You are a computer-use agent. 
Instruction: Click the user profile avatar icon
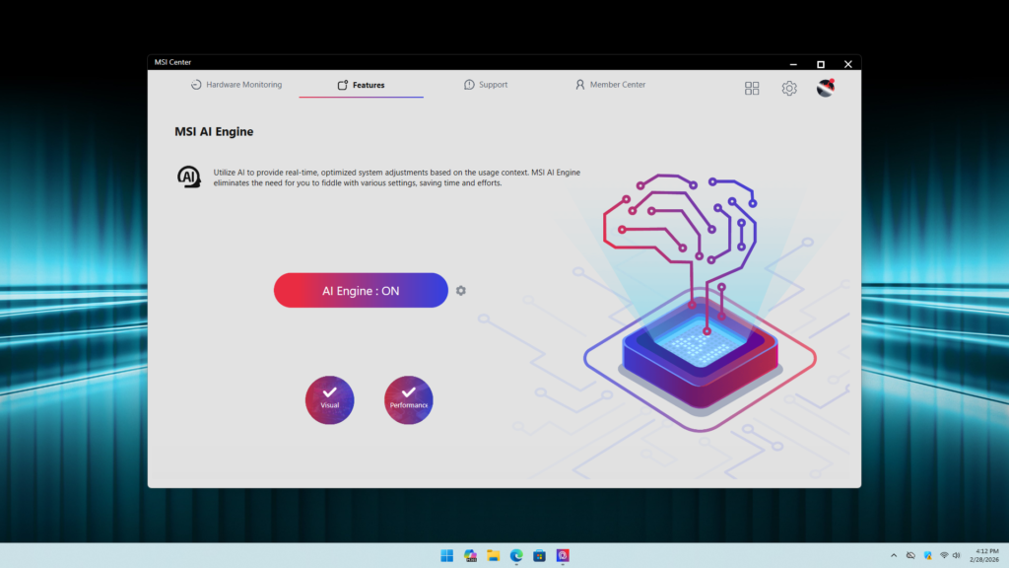(x=826, y=89)
